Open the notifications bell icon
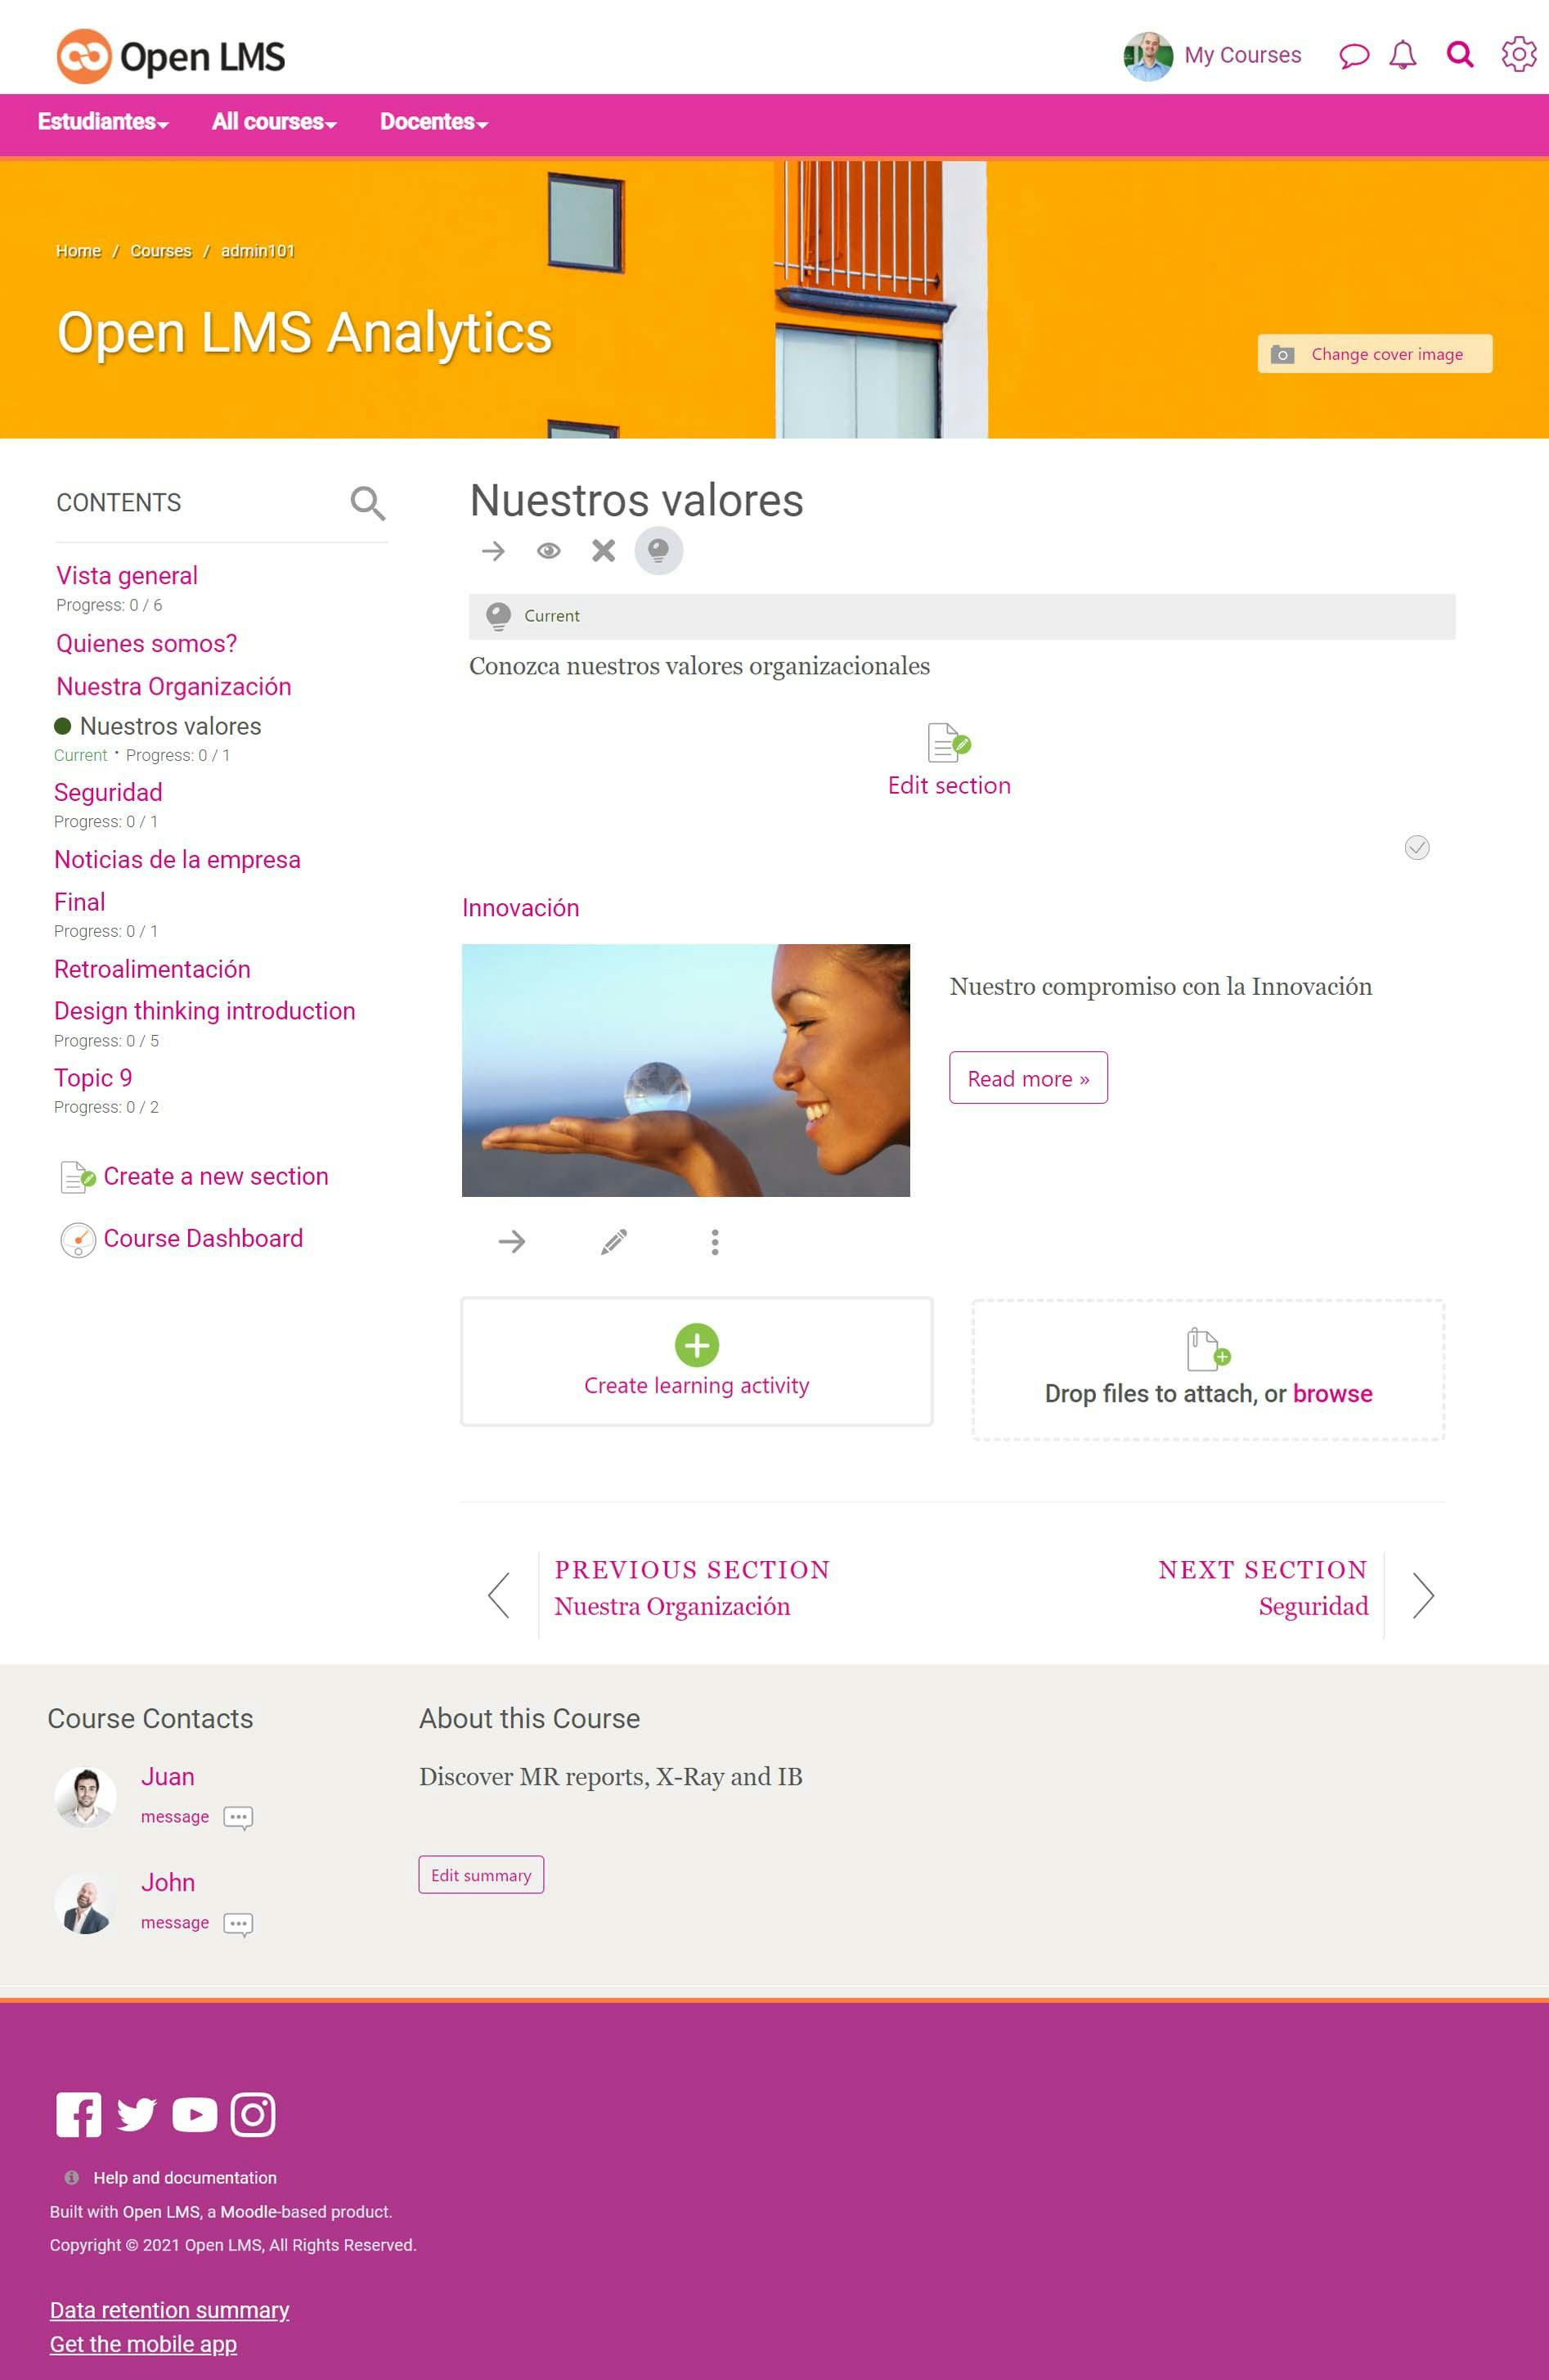Image resolution: width=1549 pixels, height=2380 pixels. pyautogui.click(x=1403, y=54)
